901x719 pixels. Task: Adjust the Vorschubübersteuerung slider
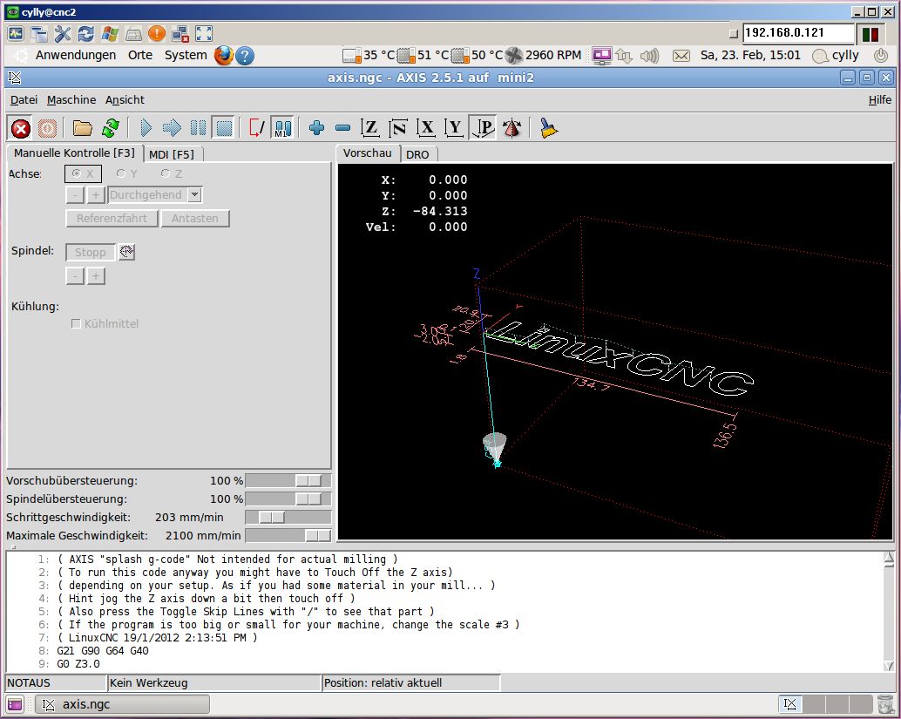pyautogui.click(x=288, y=480)
